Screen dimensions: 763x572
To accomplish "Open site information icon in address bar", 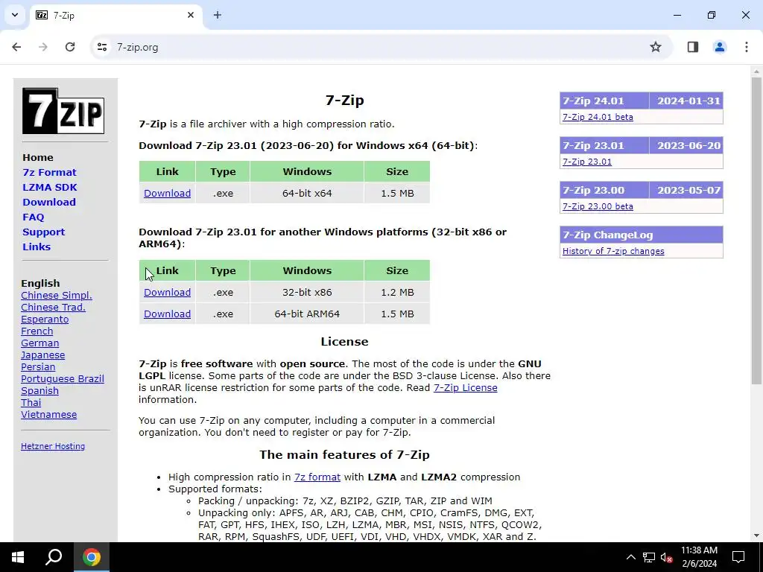I will pos(101,47).
